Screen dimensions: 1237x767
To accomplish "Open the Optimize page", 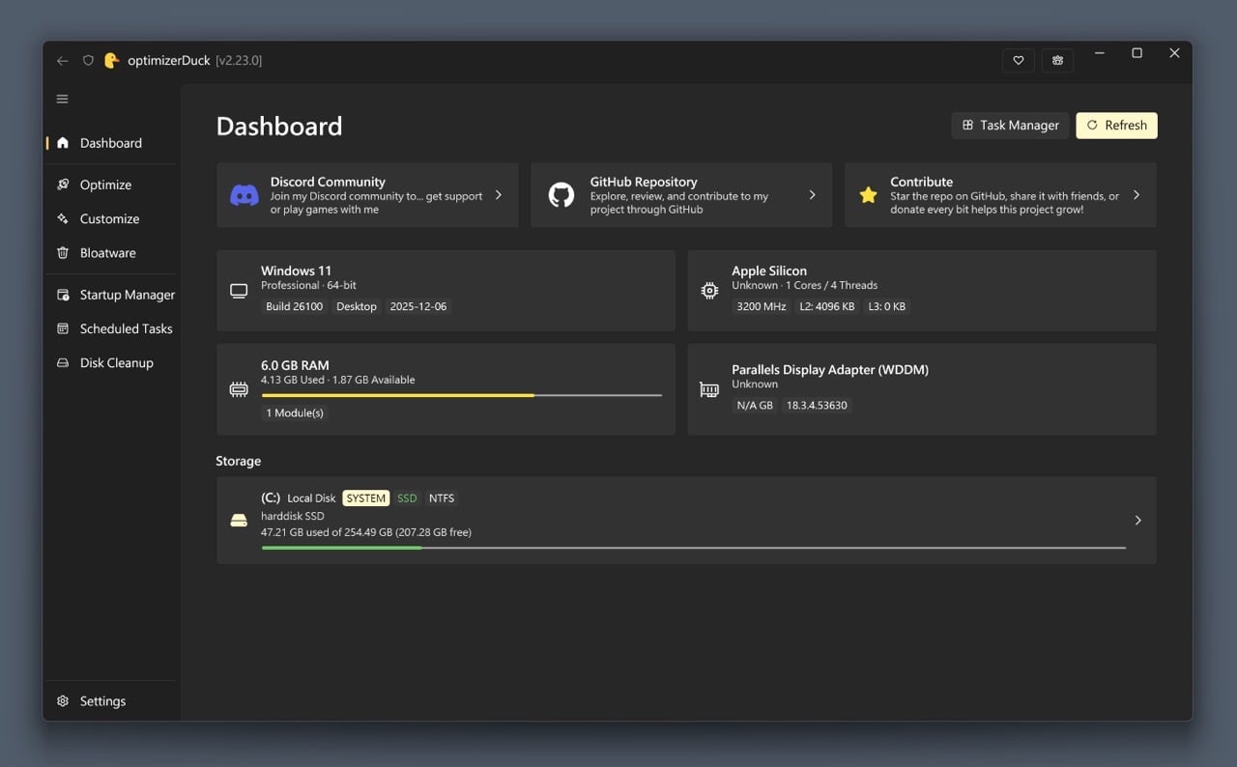I will [111, 185].
